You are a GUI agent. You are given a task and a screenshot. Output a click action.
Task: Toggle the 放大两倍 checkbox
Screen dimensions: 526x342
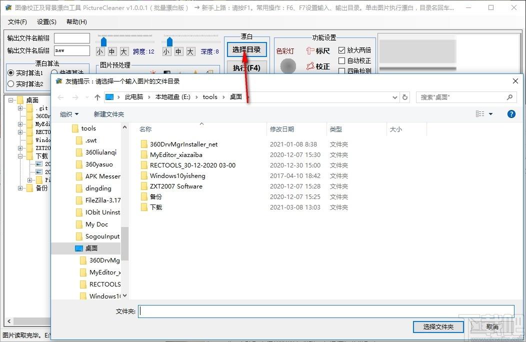342,50
